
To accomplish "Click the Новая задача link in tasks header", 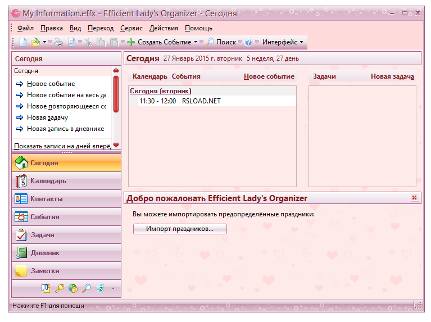I will [392, 76].
